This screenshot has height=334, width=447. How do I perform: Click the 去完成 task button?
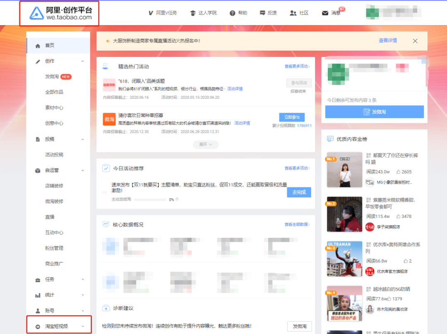299,192
